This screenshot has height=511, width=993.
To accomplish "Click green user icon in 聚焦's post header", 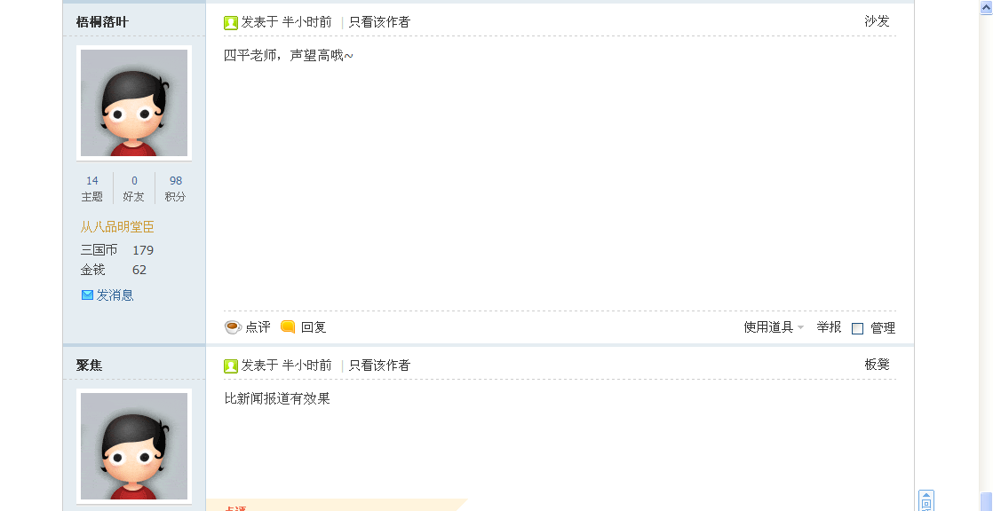I will [x=231, y=366].
